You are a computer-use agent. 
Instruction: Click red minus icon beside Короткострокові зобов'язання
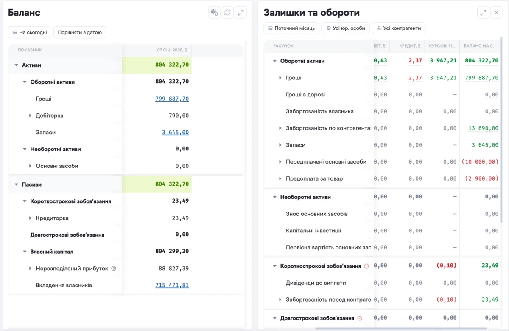pos(366,266)
